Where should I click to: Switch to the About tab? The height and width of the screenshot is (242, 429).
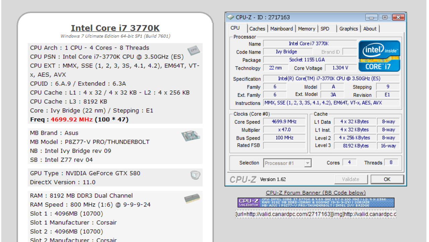[x=370, y=29]
